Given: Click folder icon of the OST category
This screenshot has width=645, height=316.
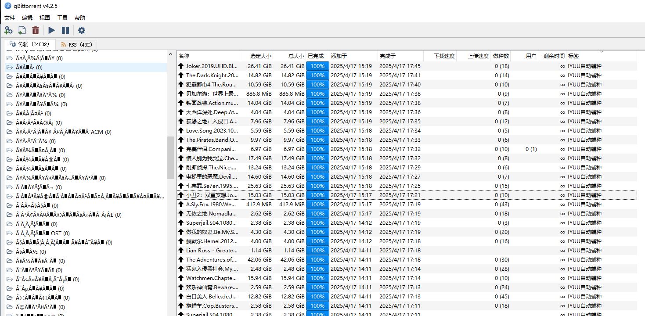Looking at the screenshot, I should click(x=9, y=233).
